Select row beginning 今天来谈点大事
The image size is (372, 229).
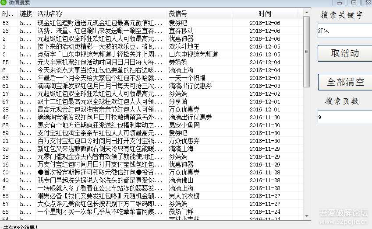point(152,70)
